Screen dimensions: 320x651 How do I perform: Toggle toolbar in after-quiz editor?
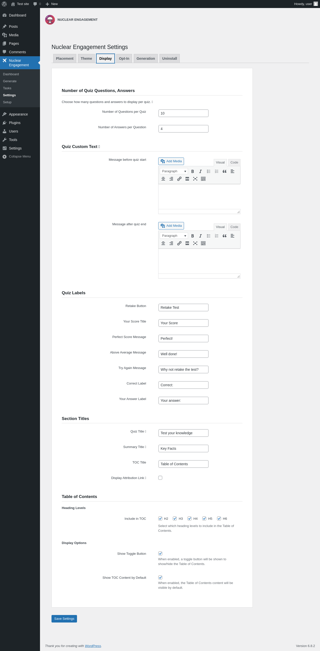coord(203,243)
